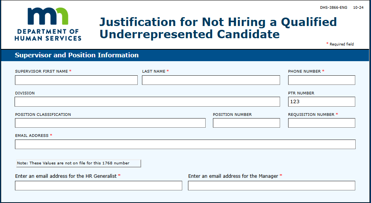The image size is (371, 203).
Task: Click the Department of Human Services logo text
Action: click(x=48, y=35)
